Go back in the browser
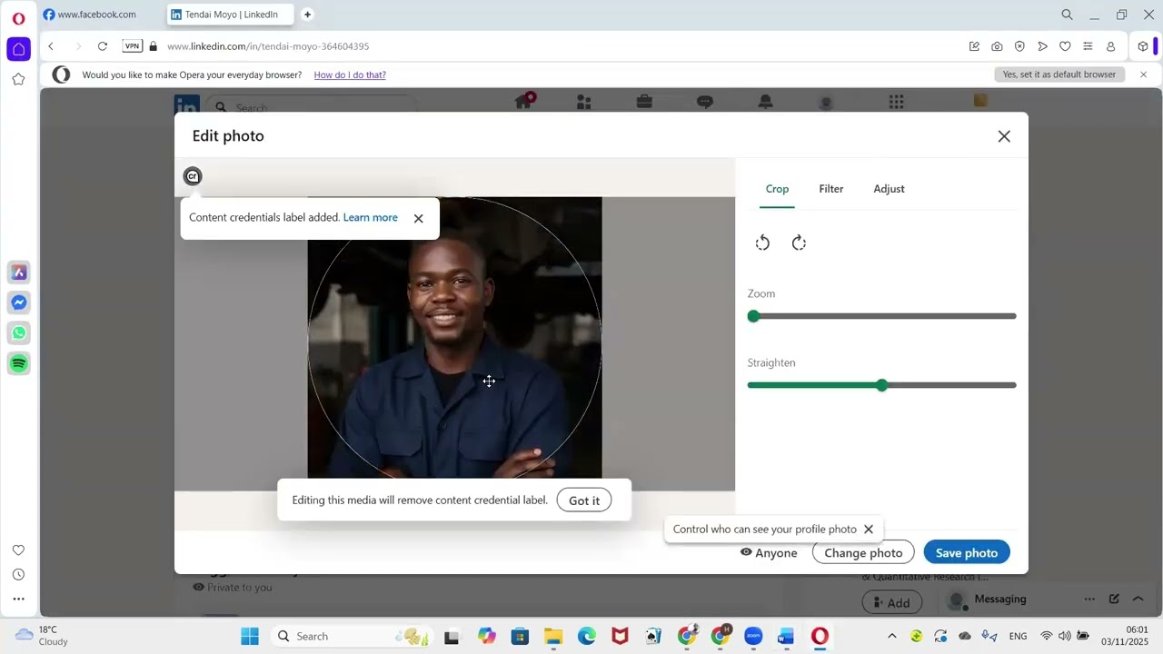 (x=51, y=46)
